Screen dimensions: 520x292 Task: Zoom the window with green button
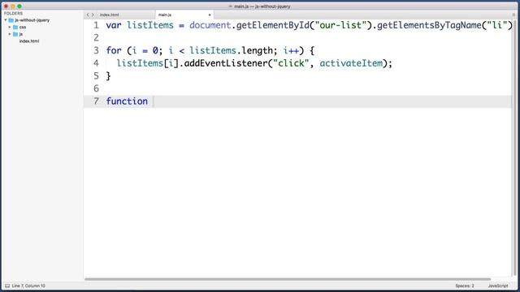(19, 6)
